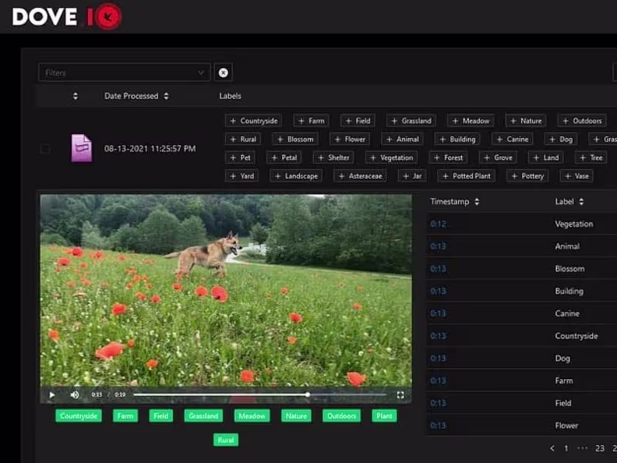The image size is (617, 463).
Task: Open the Filters dropdown
Action: tap(123, 72)
